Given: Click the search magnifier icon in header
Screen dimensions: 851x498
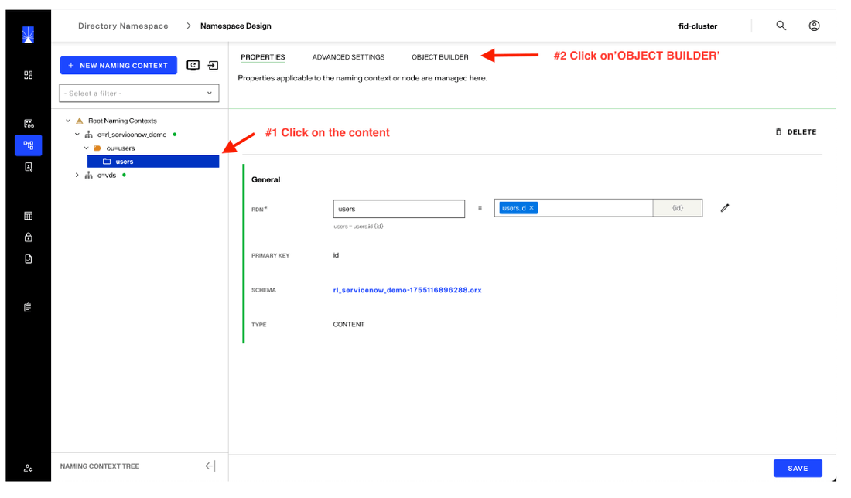Looking at the screenshot, I should pyautogui.click(x=781, y=26).
